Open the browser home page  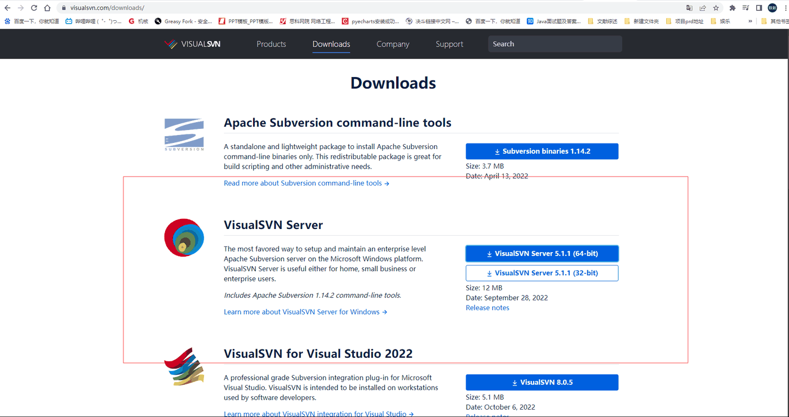tap(47, 8)
